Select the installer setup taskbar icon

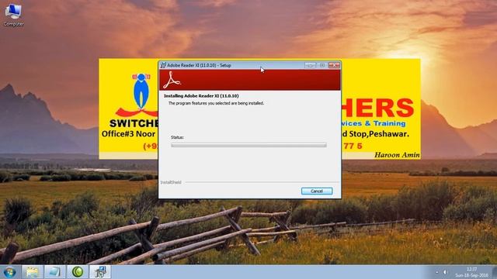pyautogui.click(x=100, y=272)
